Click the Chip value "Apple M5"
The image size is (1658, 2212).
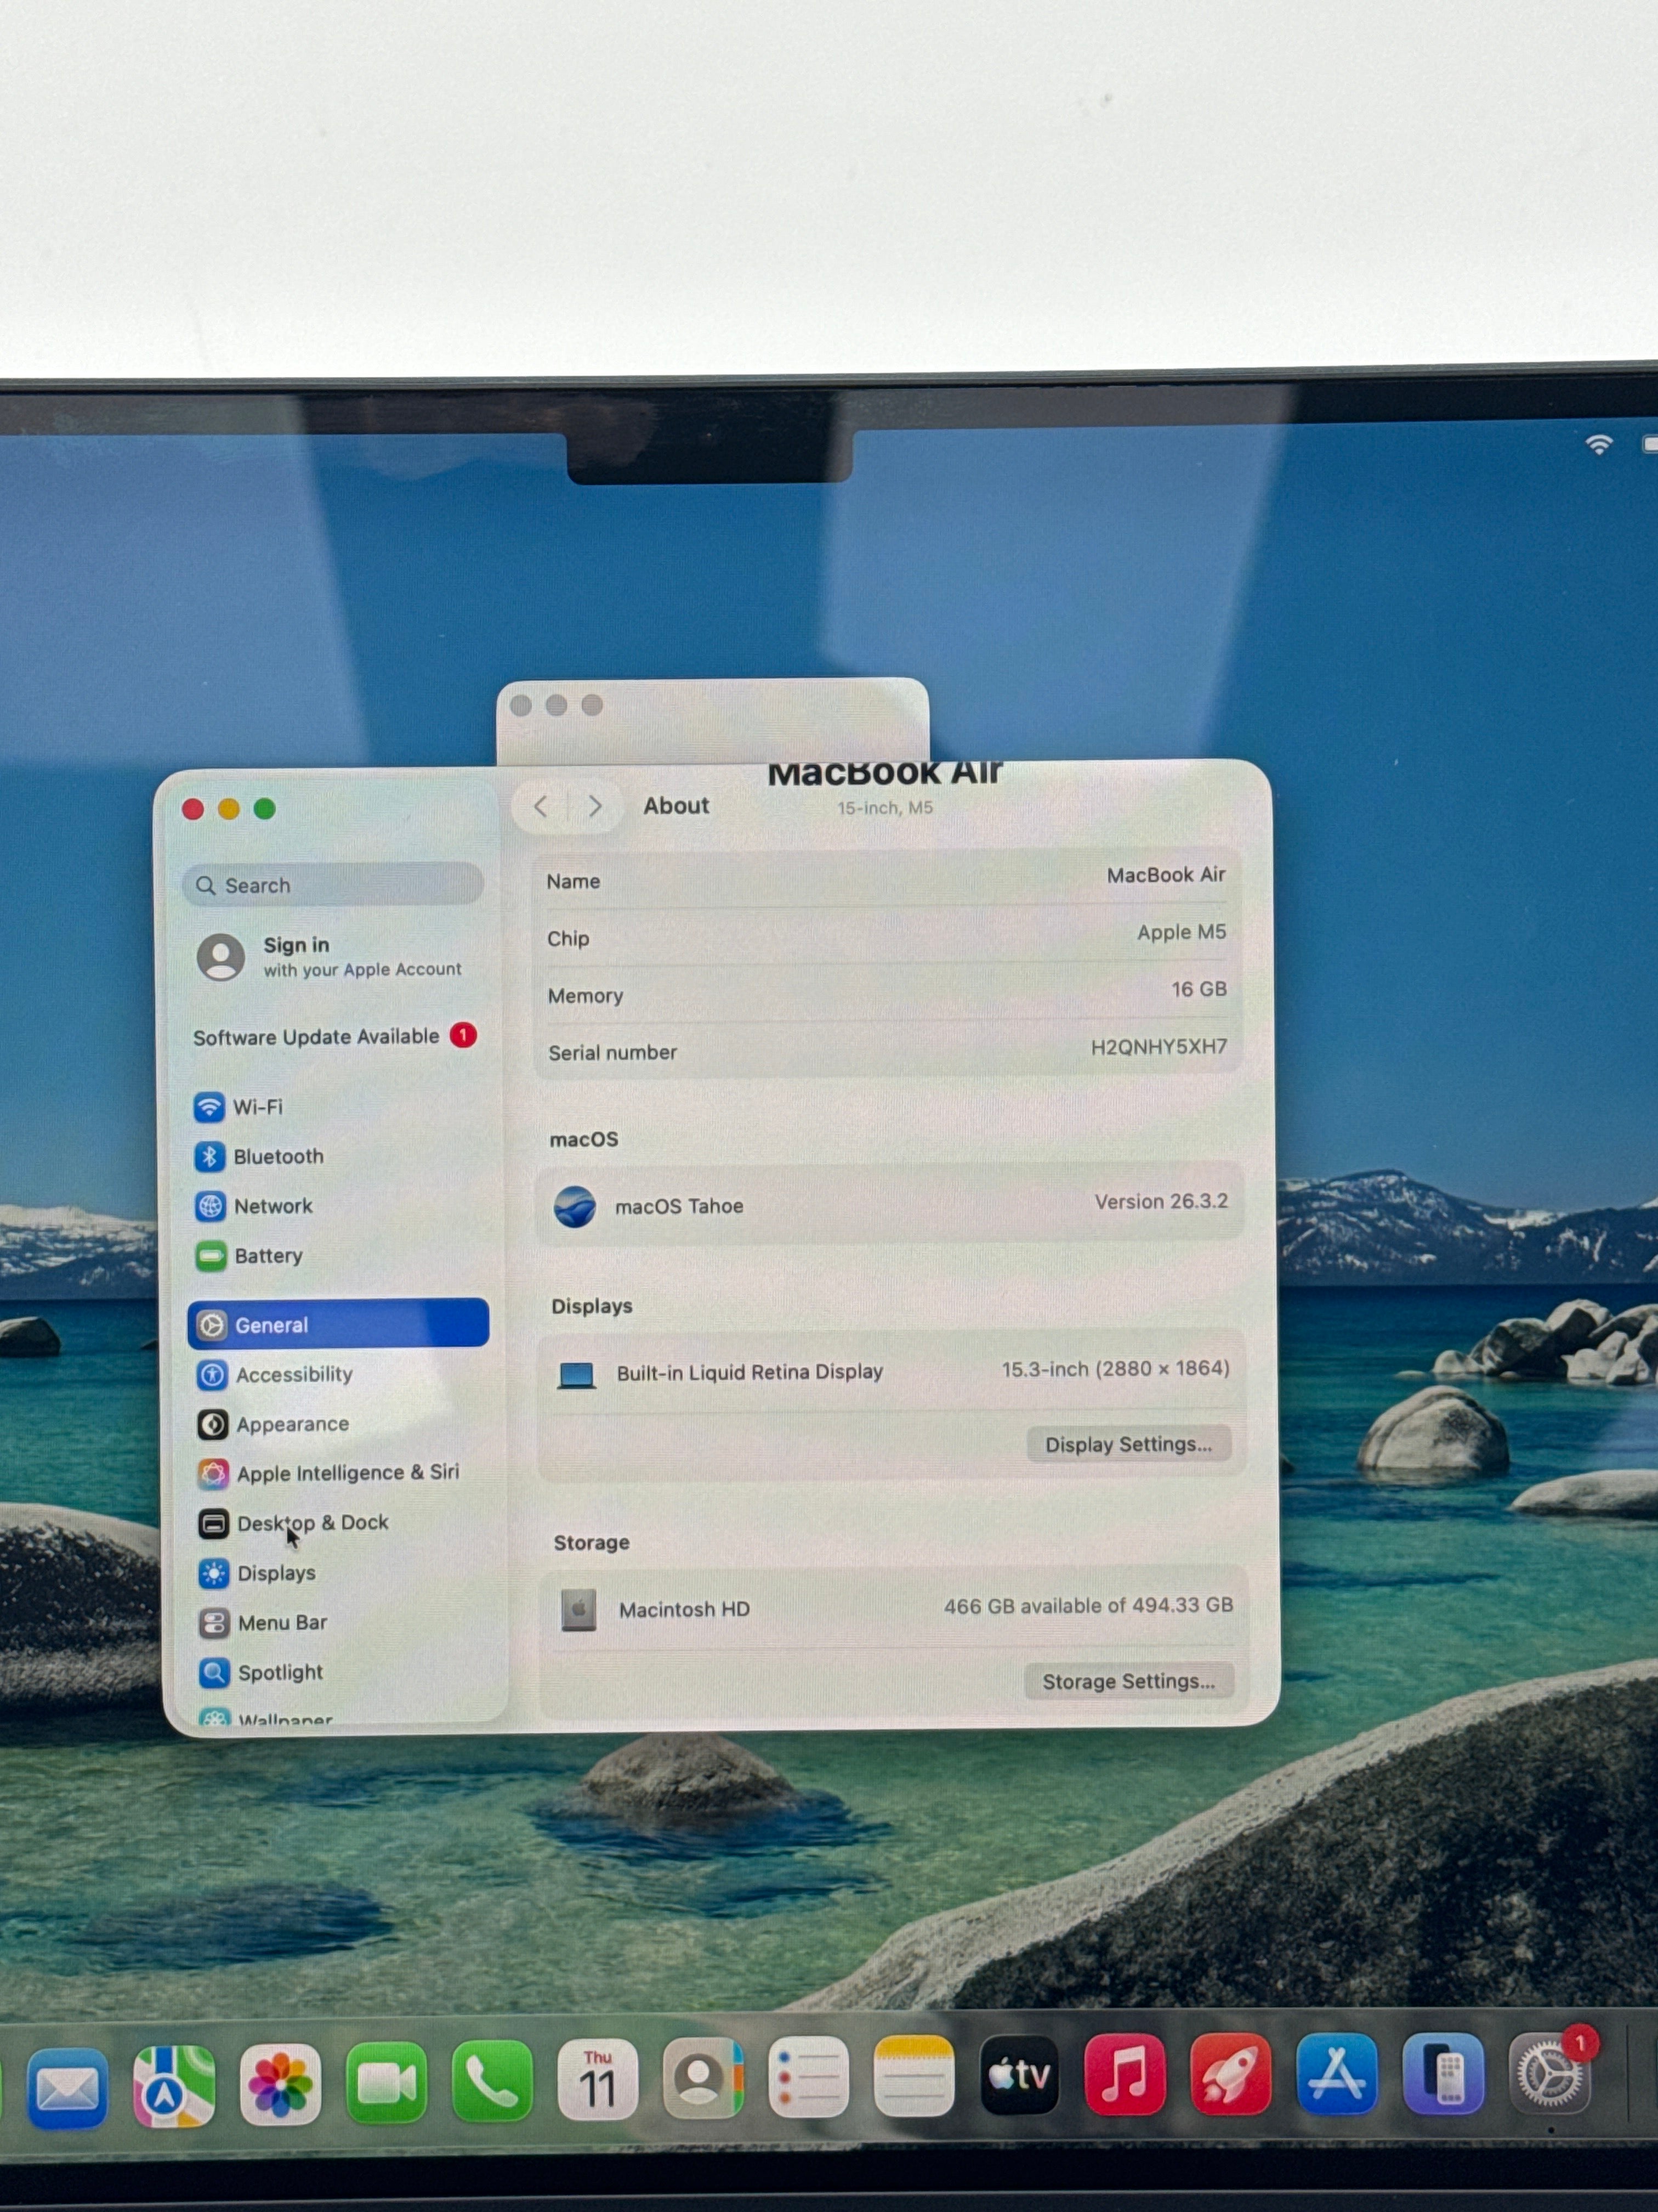pyautogui.click(x=1182, y=932)
